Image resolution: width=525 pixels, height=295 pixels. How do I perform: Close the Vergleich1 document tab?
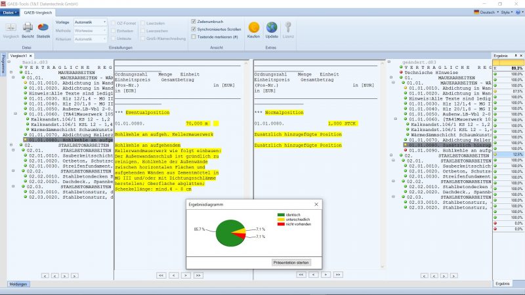(x=30, y=56)
